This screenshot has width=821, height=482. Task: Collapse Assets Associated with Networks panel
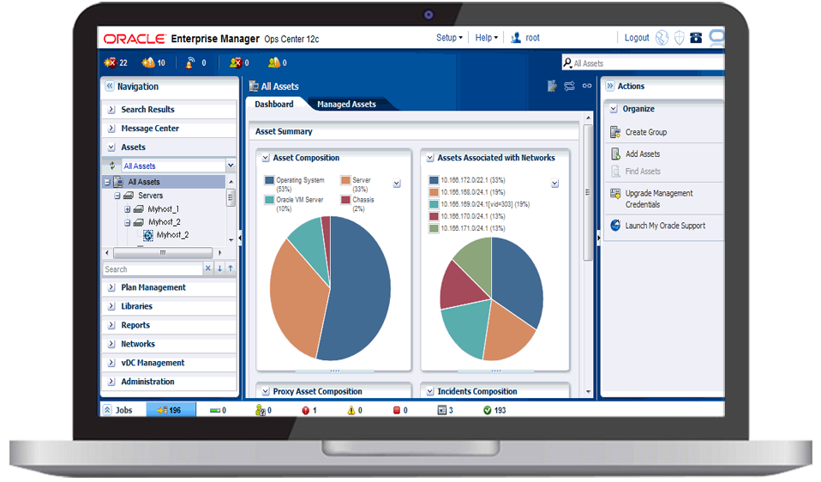click(x=430, y=158)
